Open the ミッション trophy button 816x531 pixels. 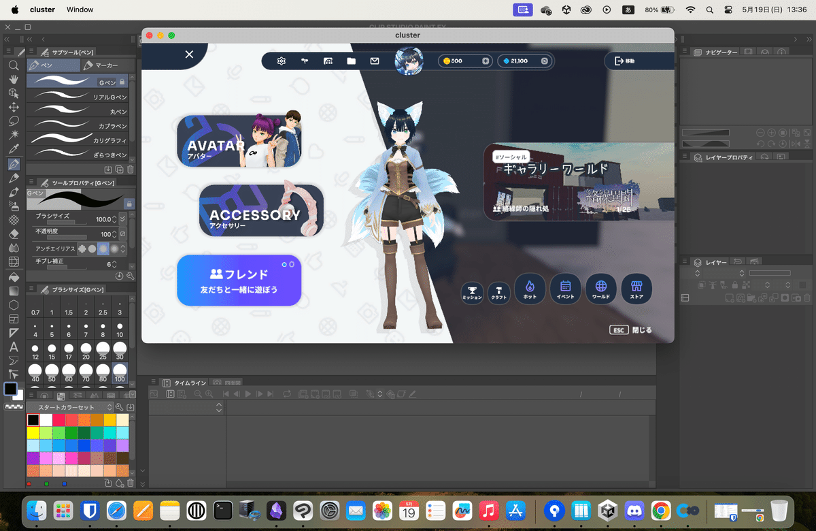[472, 293]
